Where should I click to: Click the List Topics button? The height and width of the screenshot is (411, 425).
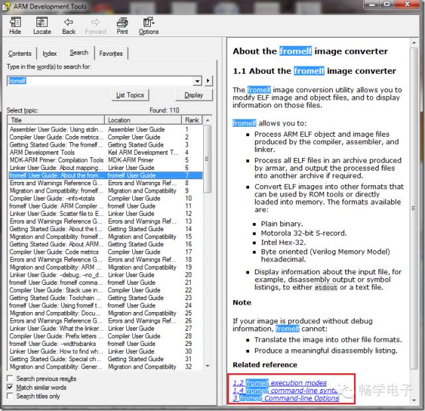(x=130, y=95)
